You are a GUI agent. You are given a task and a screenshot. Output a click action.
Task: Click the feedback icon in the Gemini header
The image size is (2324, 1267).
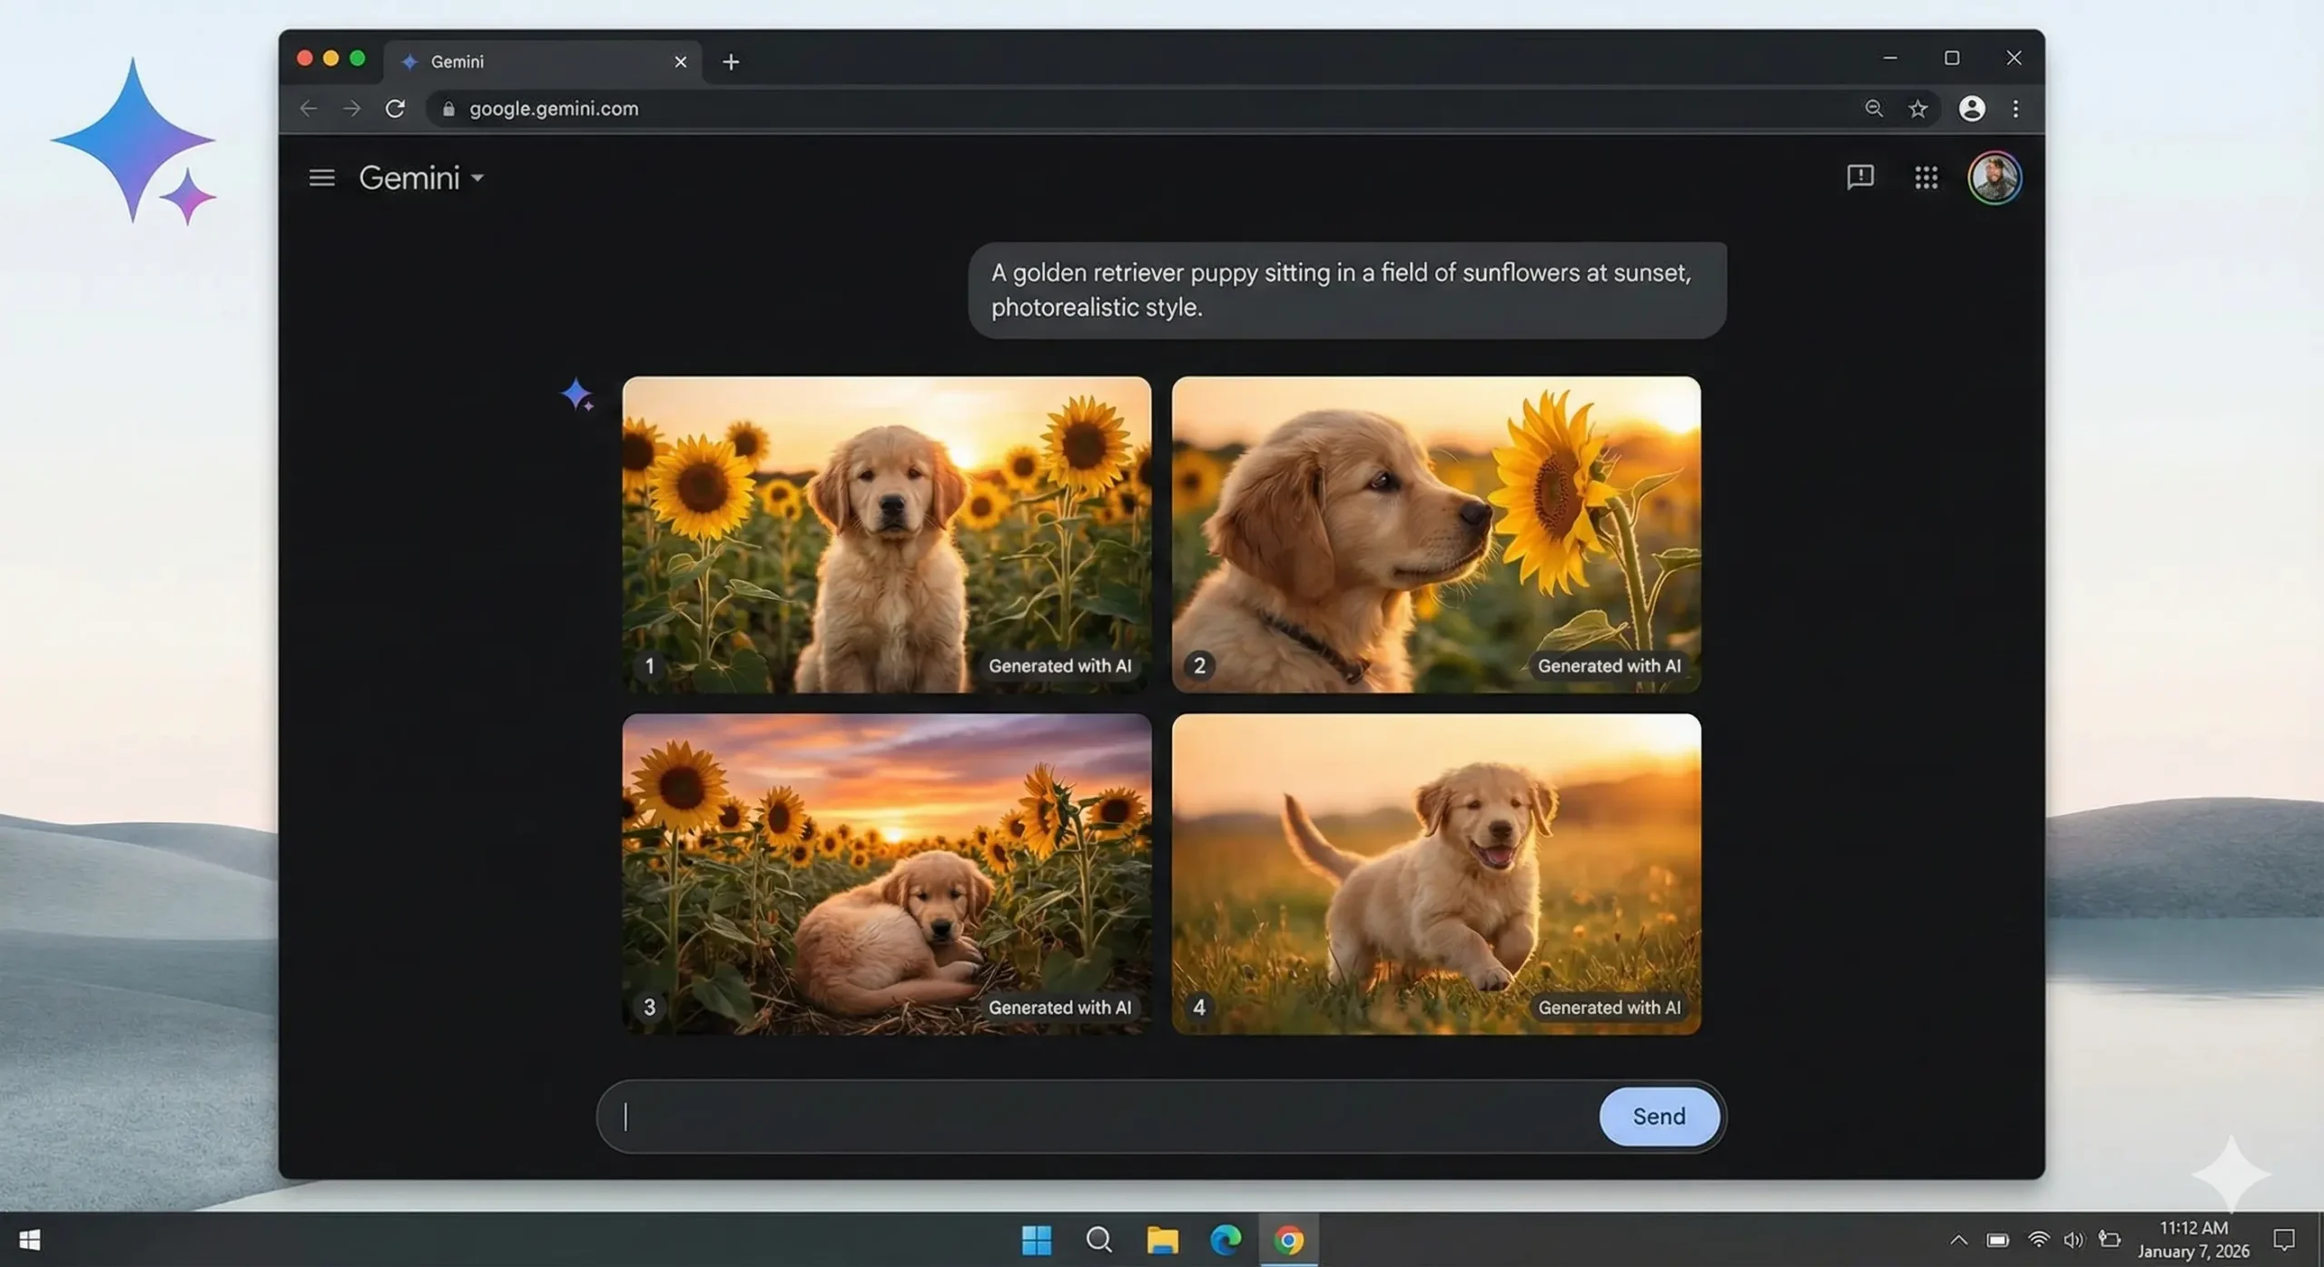pos(1860,177)
